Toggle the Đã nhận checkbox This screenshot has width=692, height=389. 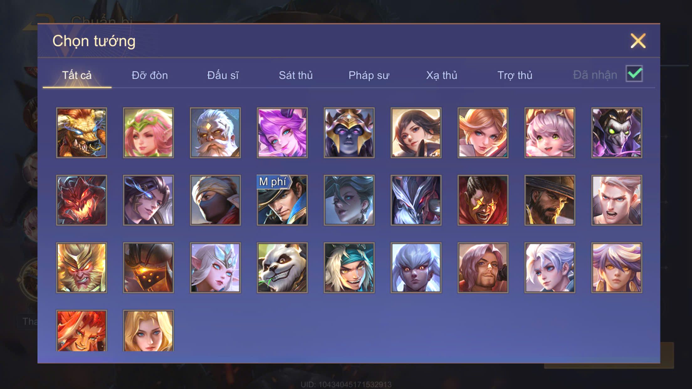tap(634, 74)
